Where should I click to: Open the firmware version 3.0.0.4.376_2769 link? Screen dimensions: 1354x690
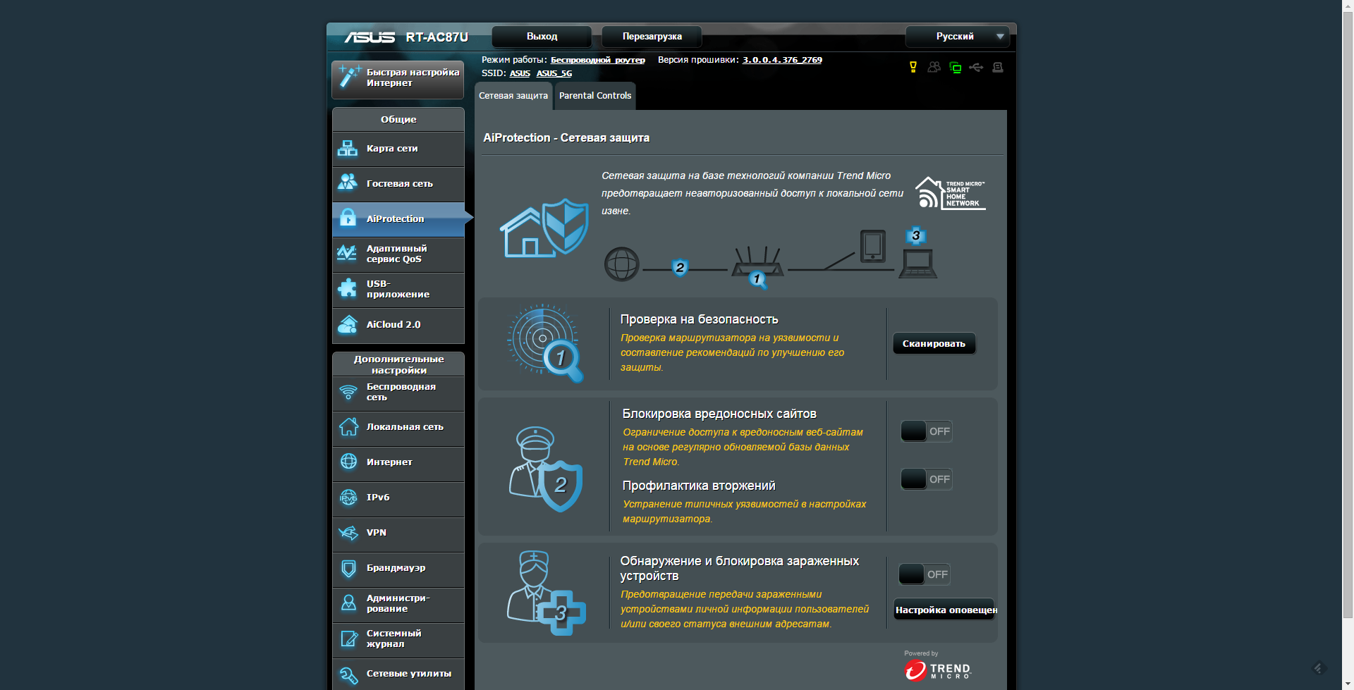point(782,60)
